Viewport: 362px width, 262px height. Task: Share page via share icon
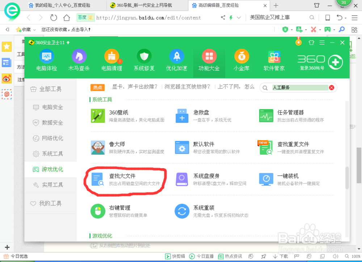(223, 17)
